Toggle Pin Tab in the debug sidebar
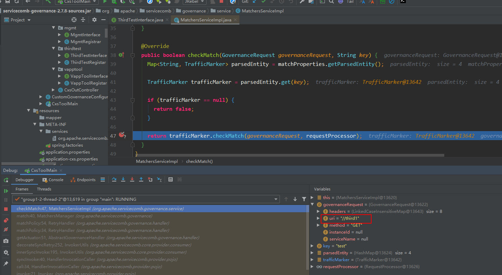 click(x=6, y=264)
